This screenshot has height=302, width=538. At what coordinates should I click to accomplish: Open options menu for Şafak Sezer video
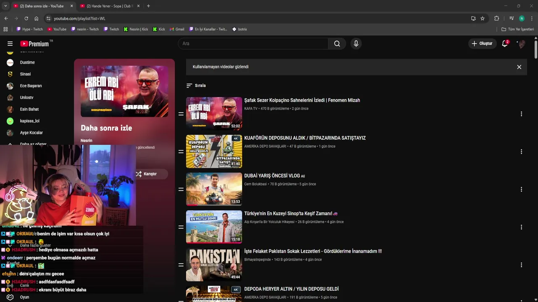[x=521, y=114]
